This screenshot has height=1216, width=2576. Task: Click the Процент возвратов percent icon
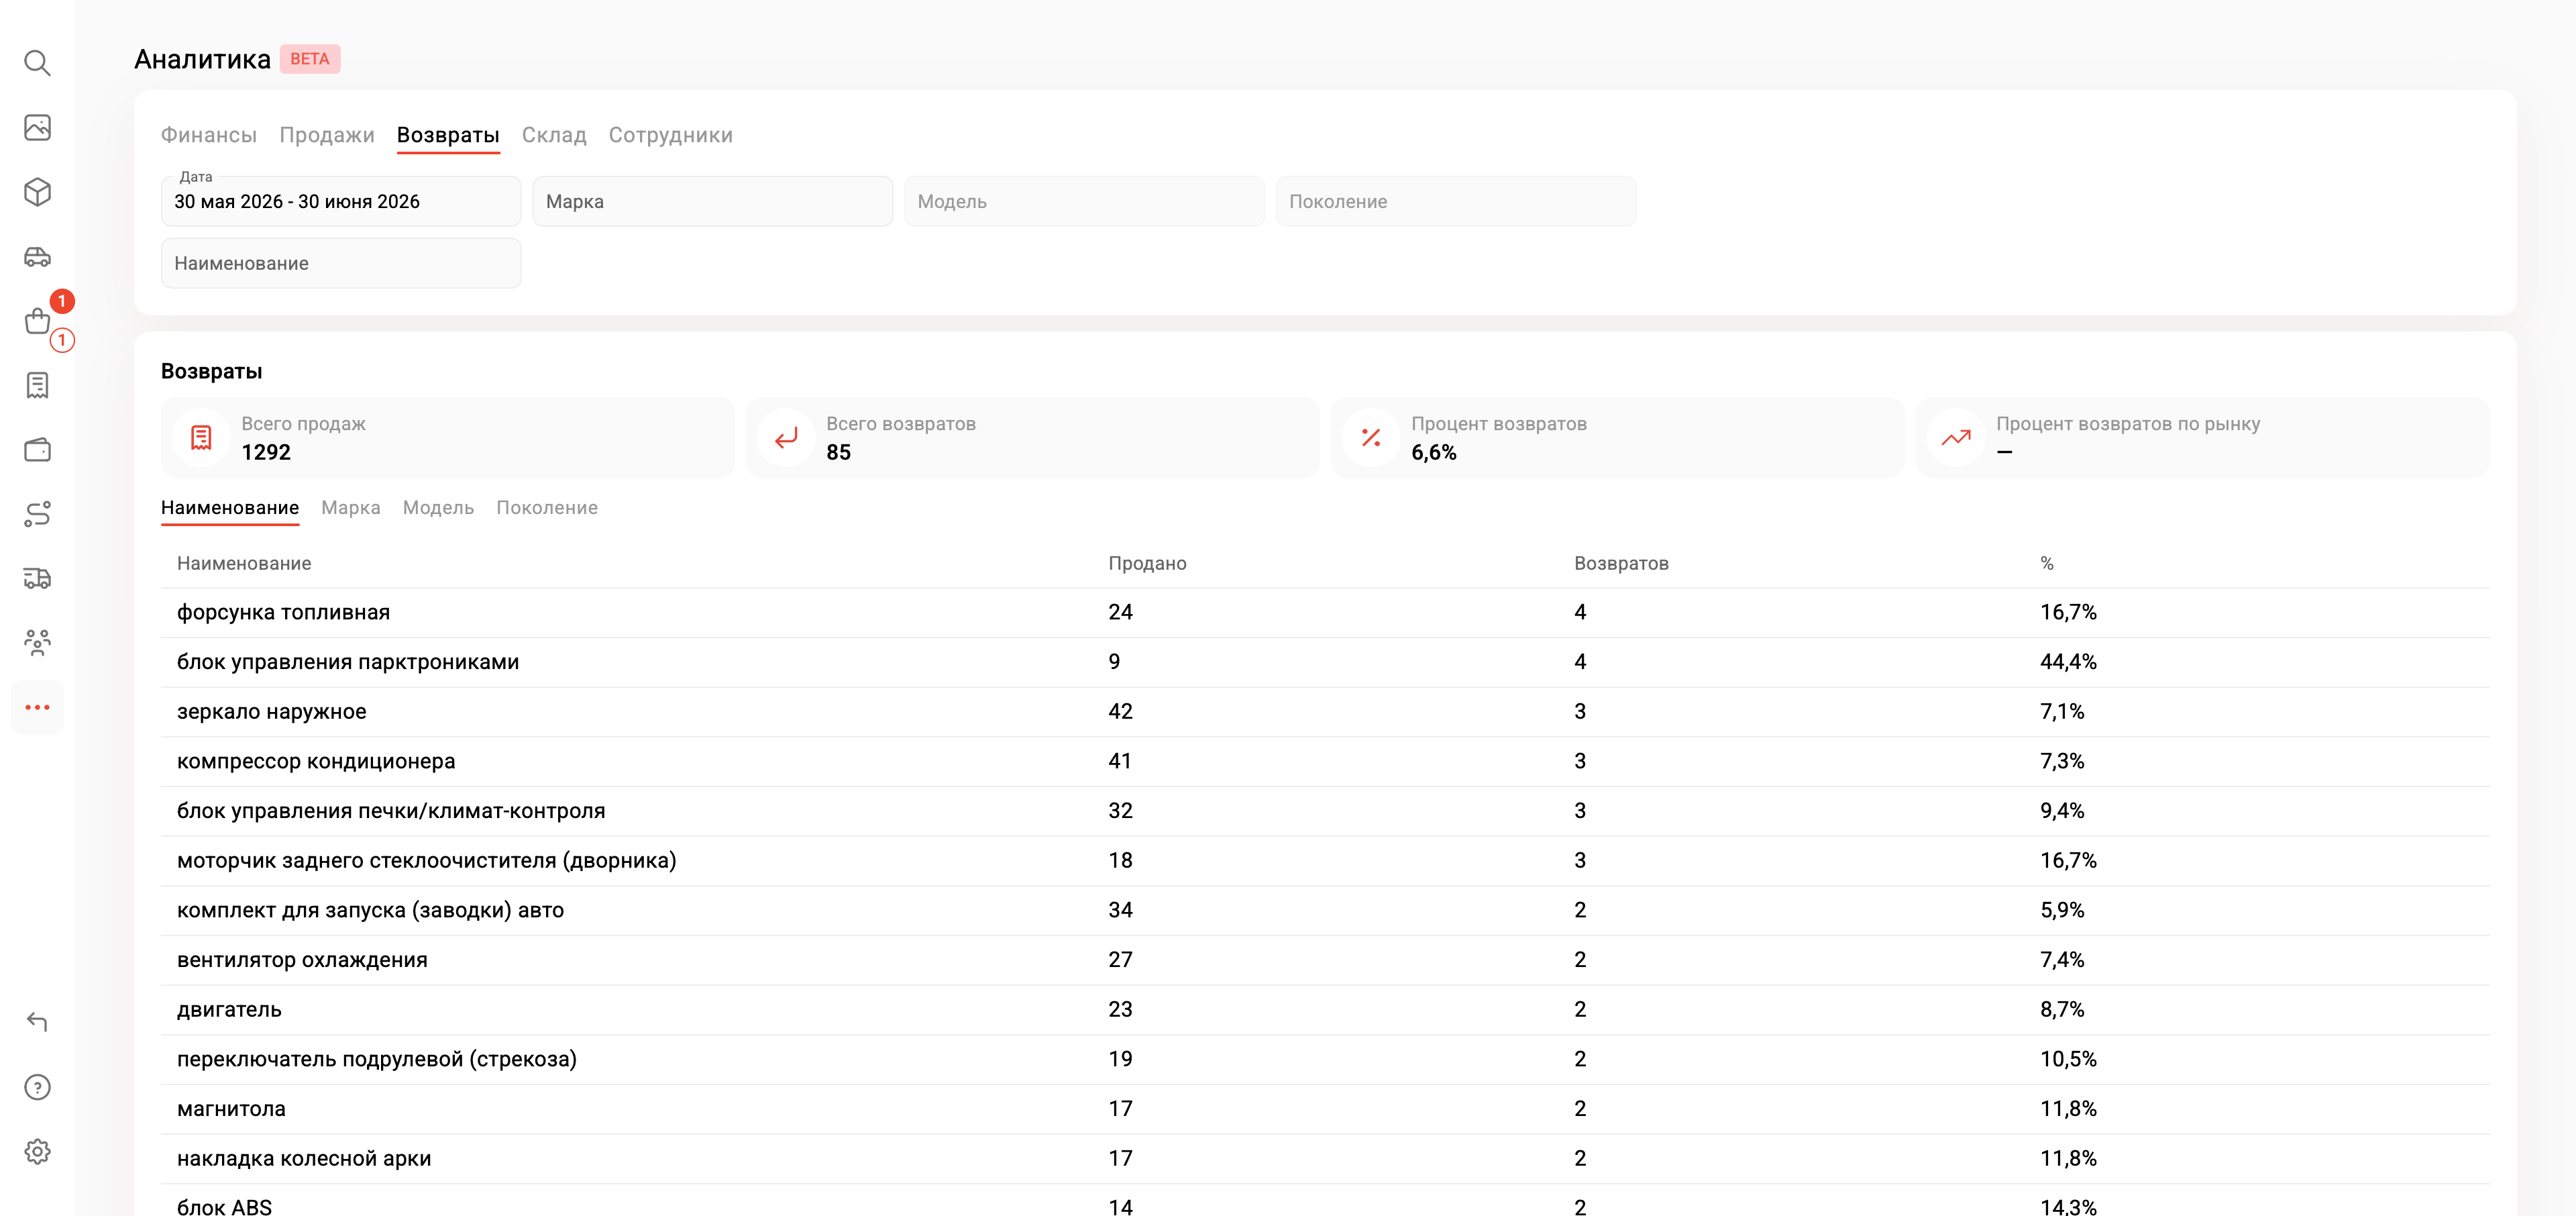point(1371,438)
